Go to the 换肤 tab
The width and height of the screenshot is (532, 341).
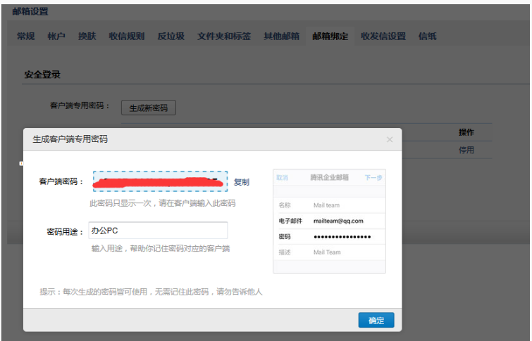click(87, 37)
